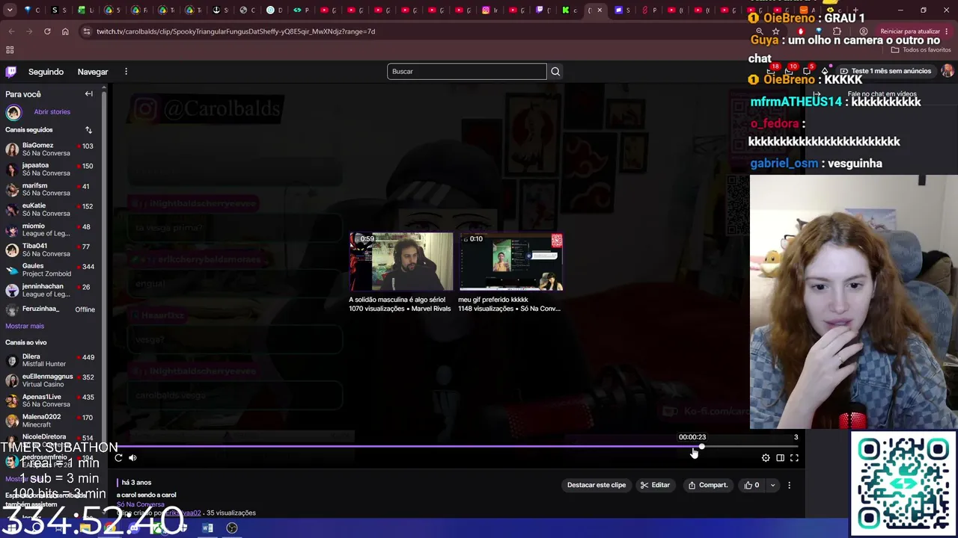The image size is (958, 538).
Task: Share the clip with Compart.
Action: coord(708,485)
